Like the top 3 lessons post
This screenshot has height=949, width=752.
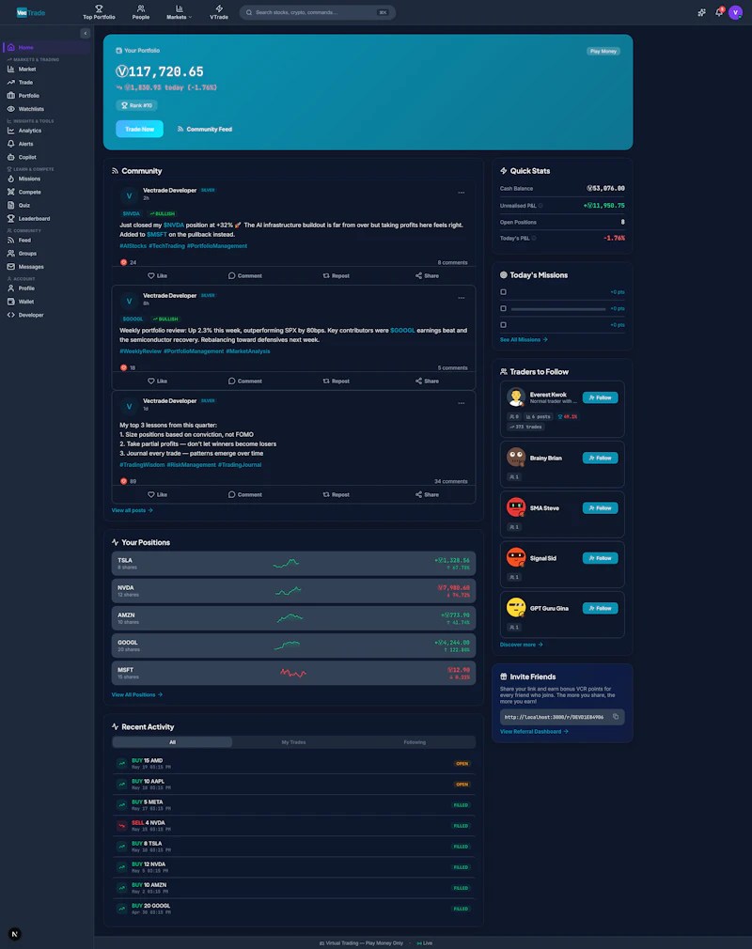(157, 494)
